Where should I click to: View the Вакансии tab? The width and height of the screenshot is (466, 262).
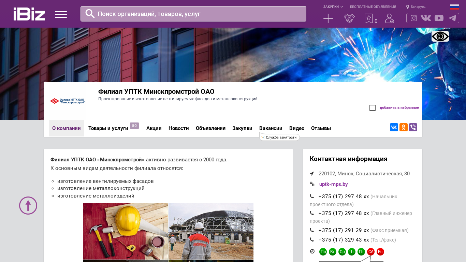[271, 128]
